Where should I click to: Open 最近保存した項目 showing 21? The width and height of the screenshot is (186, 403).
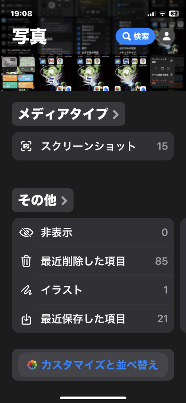pos(93,319)
